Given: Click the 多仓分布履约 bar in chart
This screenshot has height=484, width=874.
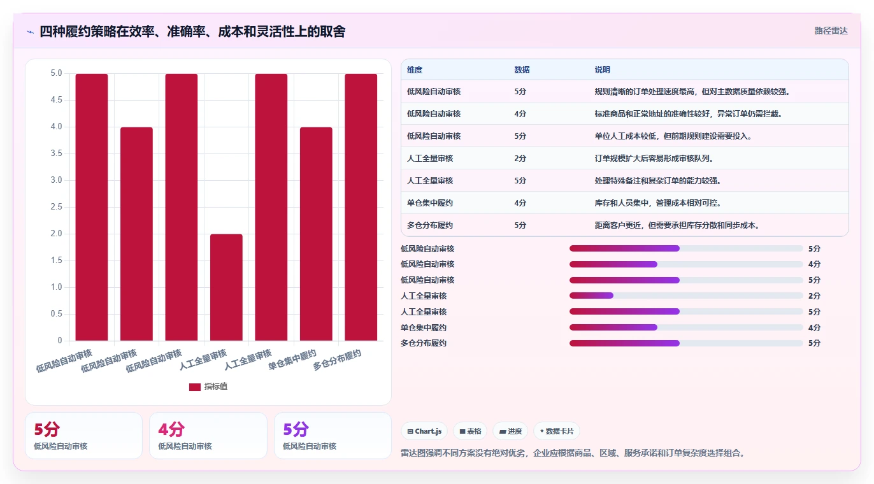Looking at the screenshot, I should pyautogui.click(x=361, y=207).
